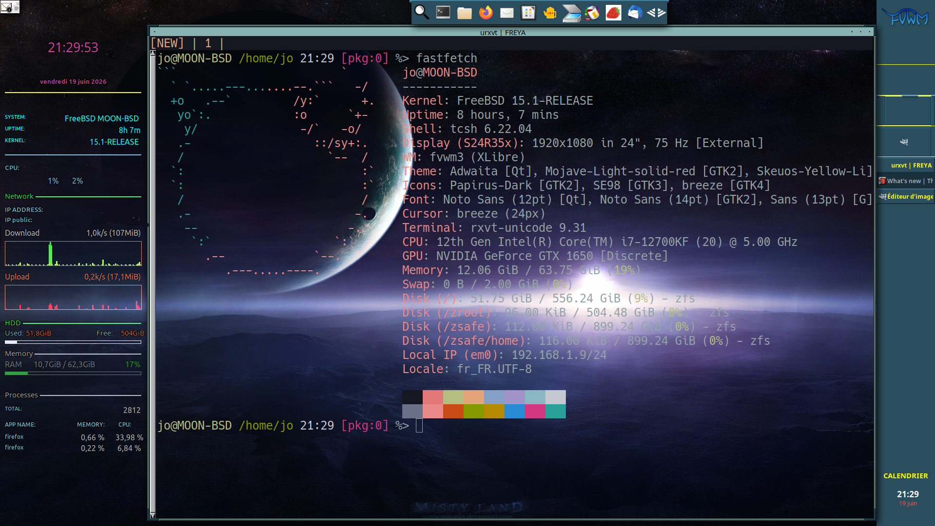Click the GIMP mascot icon in side panel
This screenshot has height=526, width=935.
click(x=904, y=142)
